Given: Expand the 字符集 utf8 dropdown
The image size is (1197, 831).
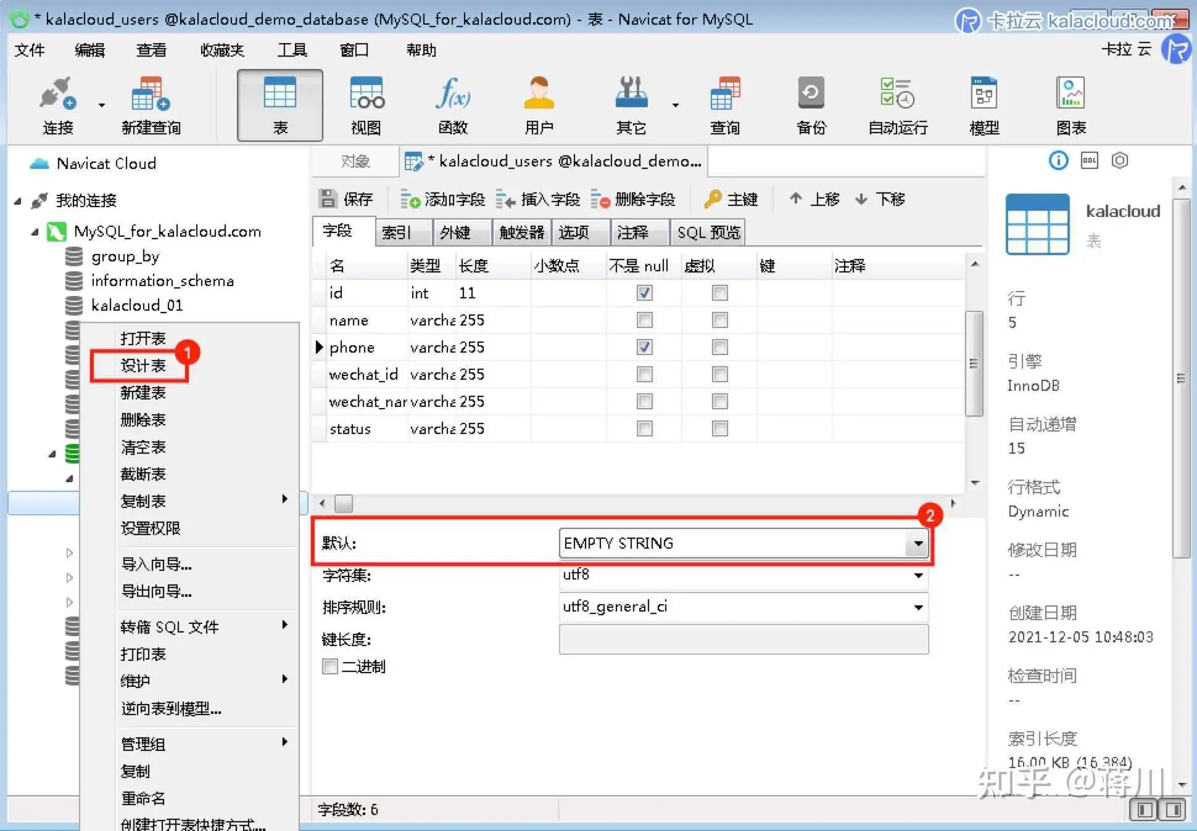Looking at the screenshot, I should [918, 575].
